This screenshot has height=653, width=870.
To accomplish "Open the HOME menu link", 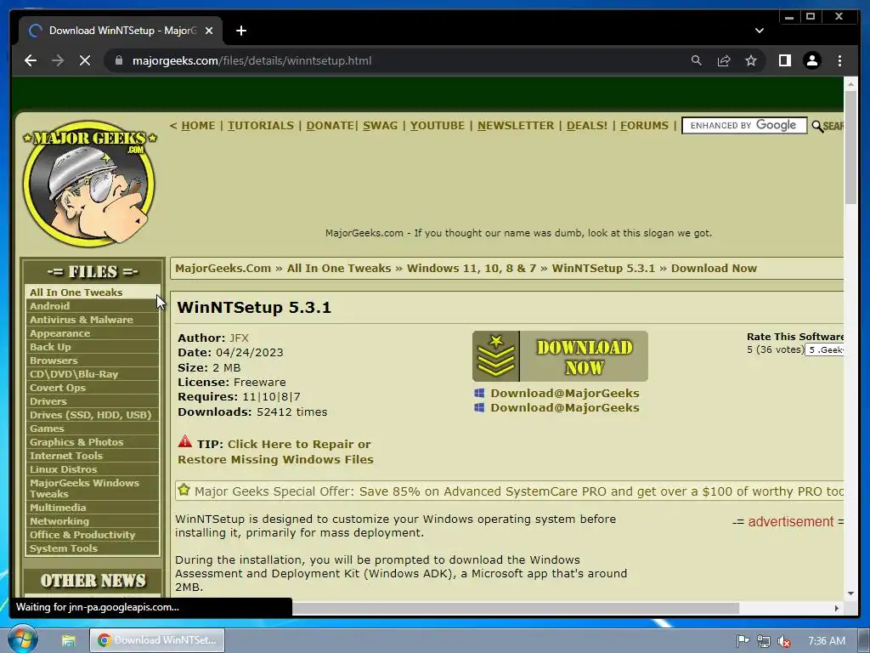I will 198,126.
